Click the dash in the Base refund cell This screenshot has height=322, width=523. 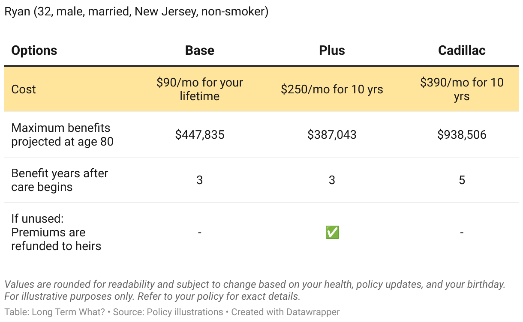click(200, 233)
